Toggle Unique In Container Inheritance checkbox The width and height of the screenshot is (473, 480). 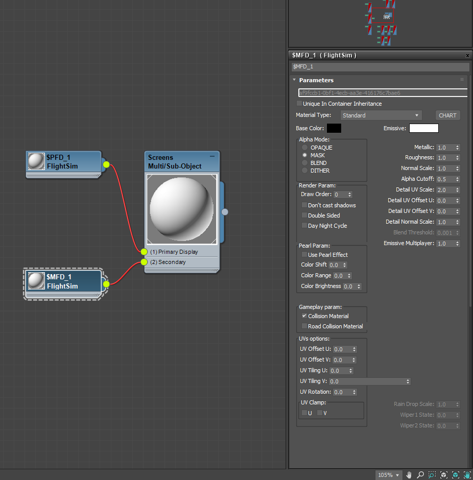point(299,104)
